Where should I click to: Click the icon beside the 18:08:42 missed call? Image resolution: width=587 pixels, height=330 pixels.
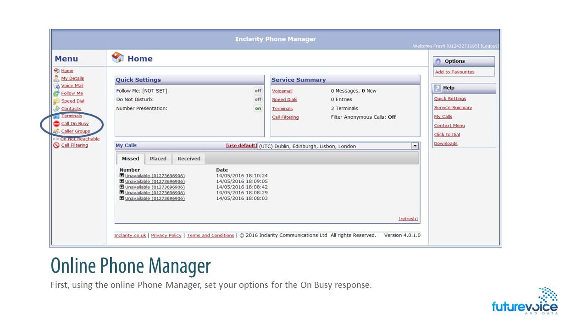tap(122, 187)
